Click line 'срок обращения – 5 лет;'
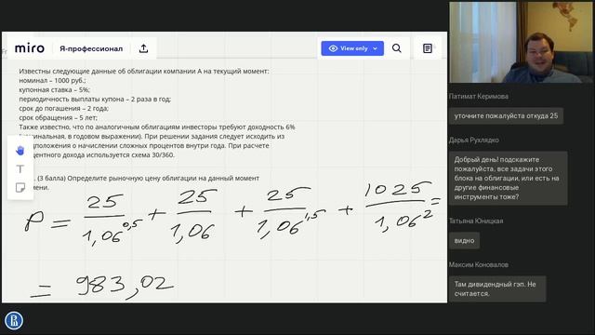 (58, 118)
